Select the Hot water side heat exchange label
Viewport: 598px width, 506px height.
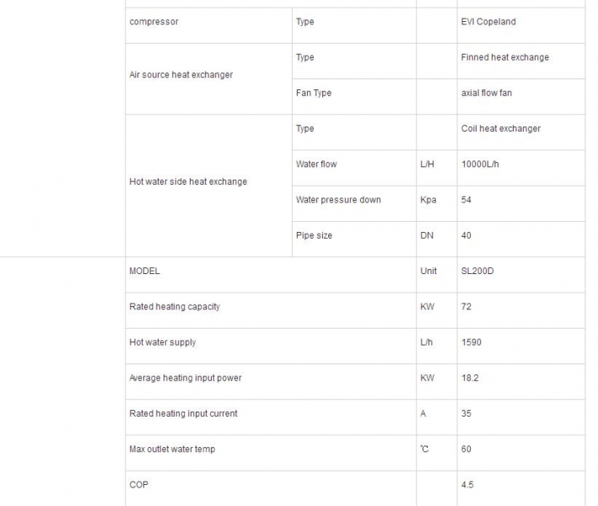(188, 182)
